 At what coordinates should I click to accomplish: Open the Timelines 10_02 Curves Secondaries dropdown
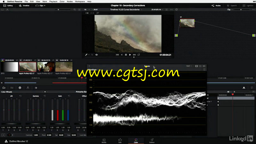pyautogui.click(x=126, y=10)
